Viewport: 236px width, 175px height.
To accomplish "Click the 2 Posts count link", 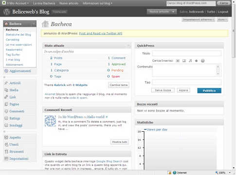I will point(56,58).
